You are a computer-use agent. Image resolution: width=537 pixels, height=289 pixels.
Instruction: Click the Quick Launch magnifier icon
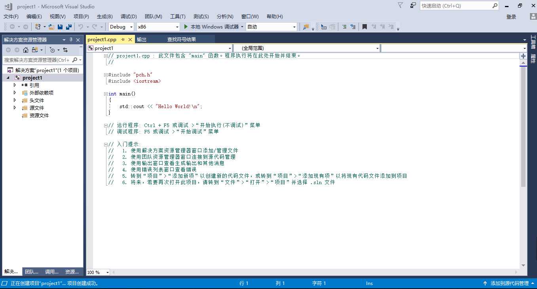point(495,6)
